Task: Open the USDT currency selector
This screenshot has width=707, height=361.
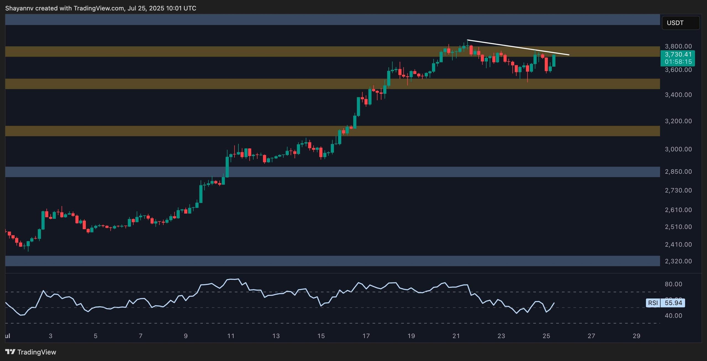Action: (680, 23)
